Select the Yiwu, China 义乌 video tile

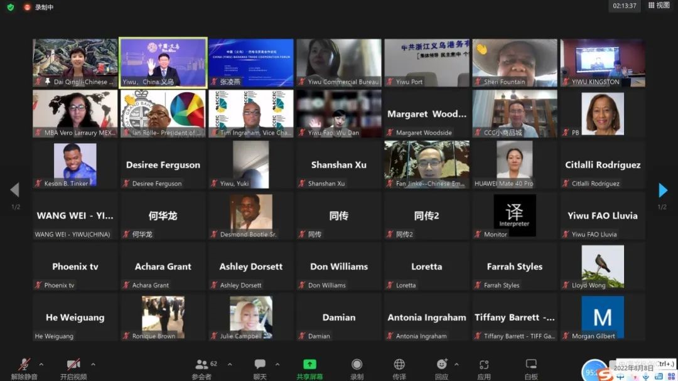coord(163,63)
